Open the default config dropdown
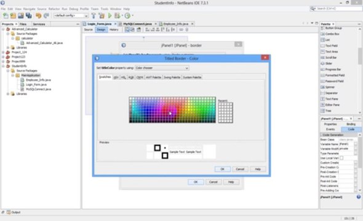This screenshot has width=363, height=221. tap(71, 15)
